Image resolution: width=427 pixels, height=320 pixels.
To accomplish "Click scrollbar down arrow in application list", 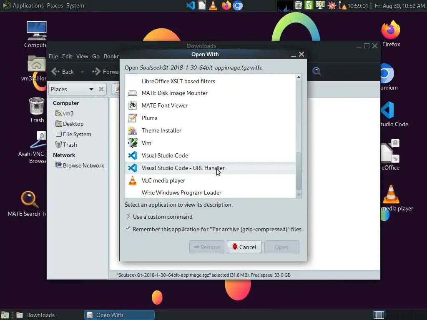I will click(299, 194).
